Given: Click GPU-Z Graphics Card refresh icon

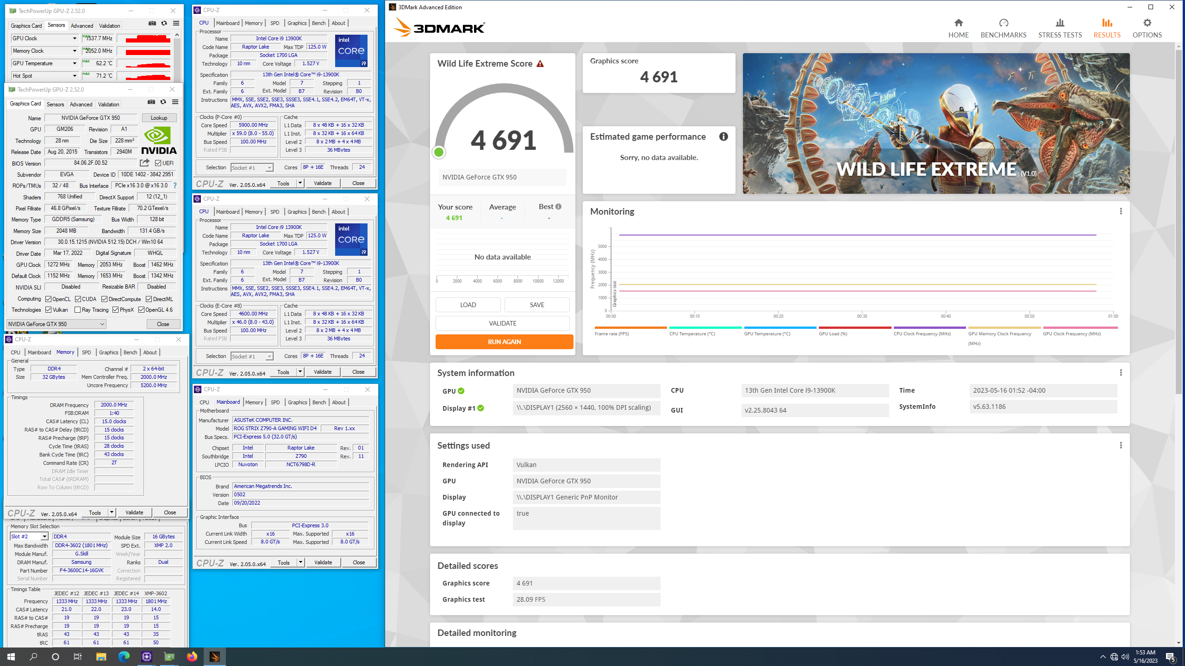Looking at the screenshot, I should coord(163,102).
